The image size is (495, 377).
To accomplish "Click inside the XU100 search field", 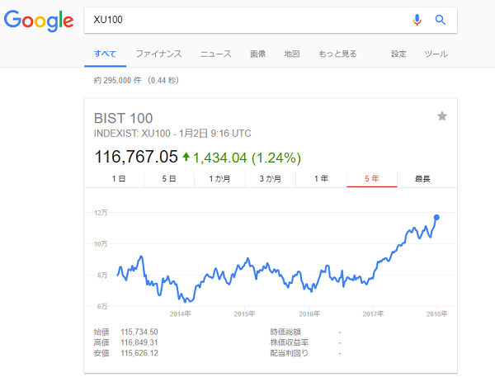I will click(x=247, y=20).
